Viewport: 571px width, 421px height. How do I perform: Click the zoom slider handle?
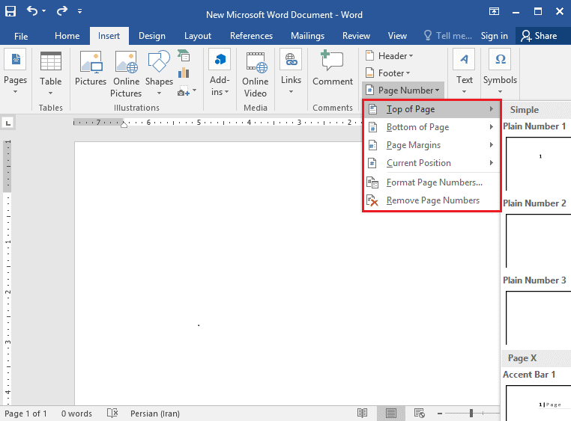(x=471, y=413)
